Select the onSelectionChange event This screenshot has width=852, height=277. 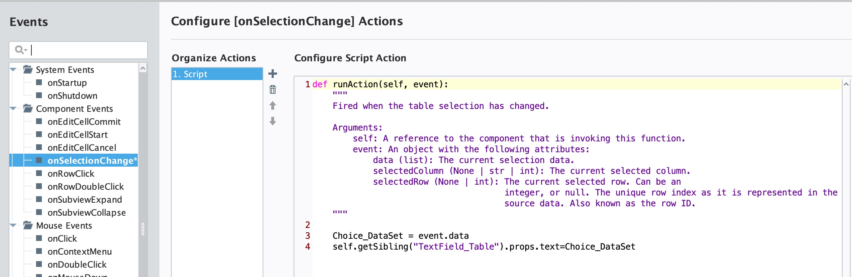[92, 161]
